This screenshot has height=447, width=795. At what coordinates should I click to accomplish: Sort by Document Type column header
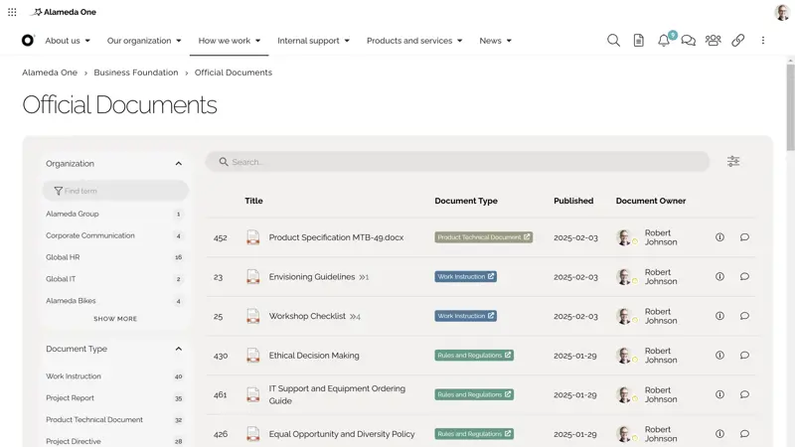(466, 201)
